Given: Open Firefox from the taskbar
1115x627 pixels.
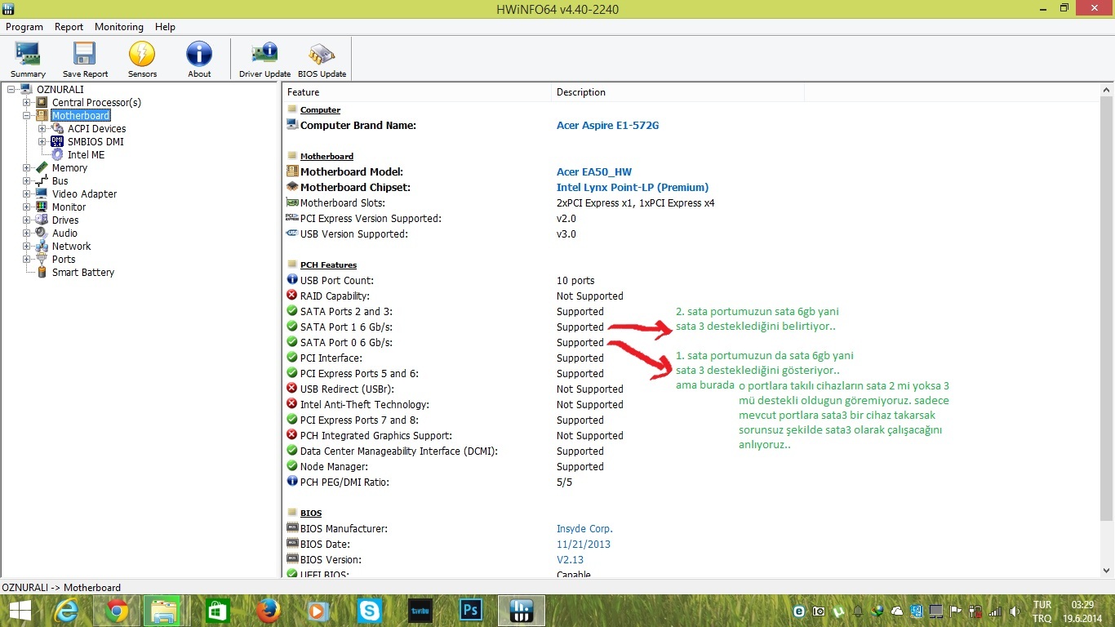Looking at the screenshot, I should coord(268,611).
